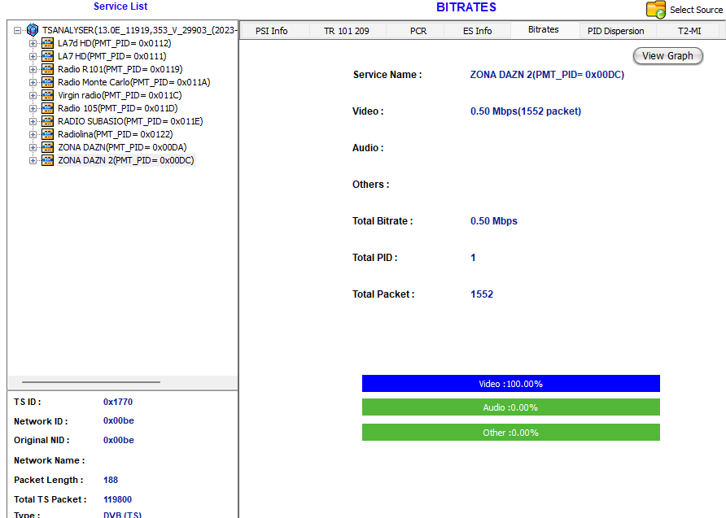Click the Virgin radio service icon
The image size is (726, 518).
[x=47, y=95]
